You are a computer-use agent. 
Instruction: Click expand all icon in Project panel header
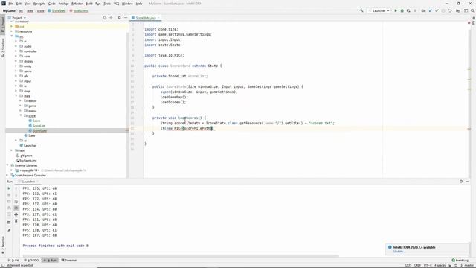point(111,18)
